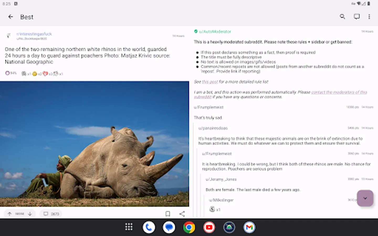Tap the comment bubble icon in the top bar
The image size is (378, 236).
pos(356,17)
